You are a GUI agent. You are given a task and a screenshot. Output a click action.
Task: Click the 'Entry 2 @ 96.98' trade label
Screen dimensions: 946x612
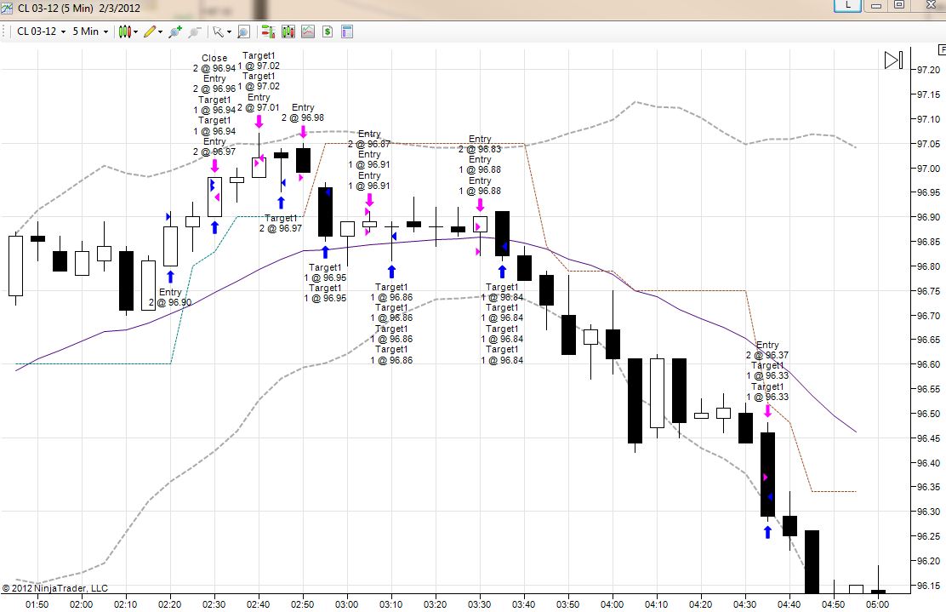pos(303,112)
